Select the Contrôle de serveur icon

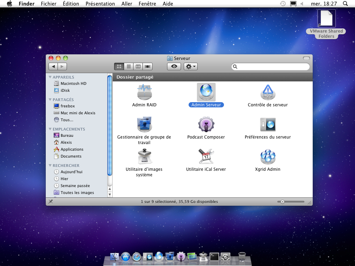point(268,92)
